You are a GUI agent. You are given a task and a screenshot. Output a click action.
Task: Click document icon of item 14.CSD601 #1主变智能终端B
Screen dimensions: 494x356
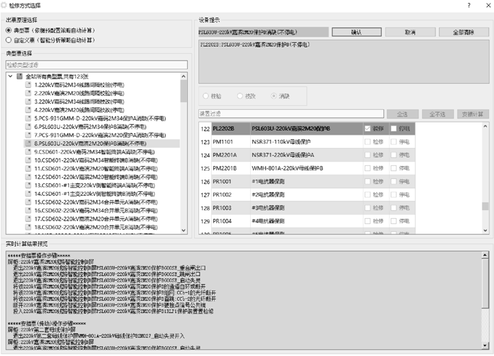coord(28,193)
